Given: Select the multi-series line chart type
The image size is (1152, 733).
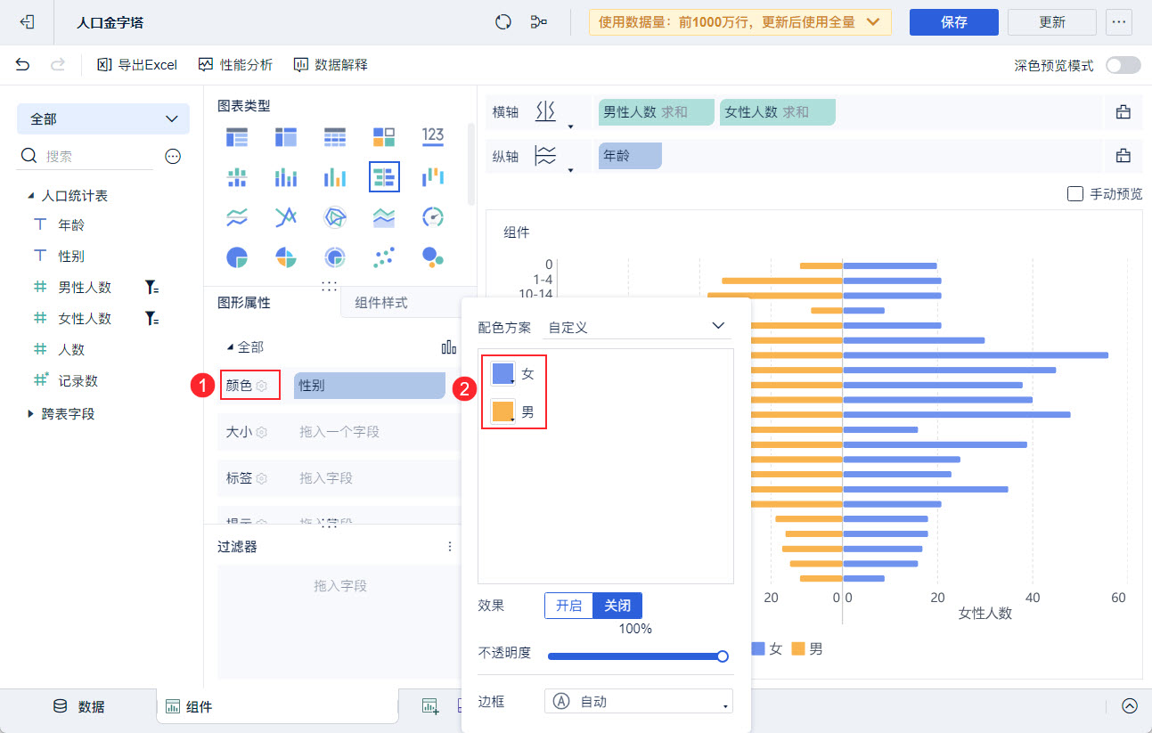Looking at the screenshot, I should 286,216.
